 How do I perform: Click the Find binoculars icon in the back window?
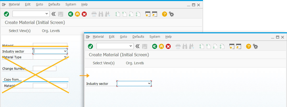pyautogui.click(x=101, y=14)
